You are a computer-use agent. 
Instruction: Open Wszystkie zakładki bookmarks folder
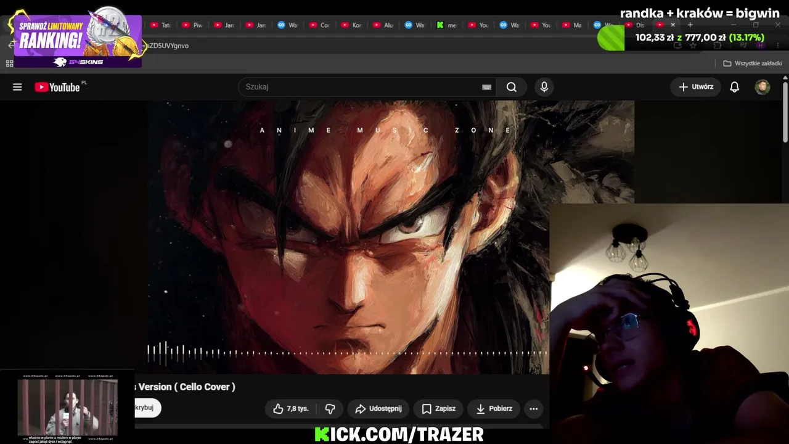click(x=752, y=64)
